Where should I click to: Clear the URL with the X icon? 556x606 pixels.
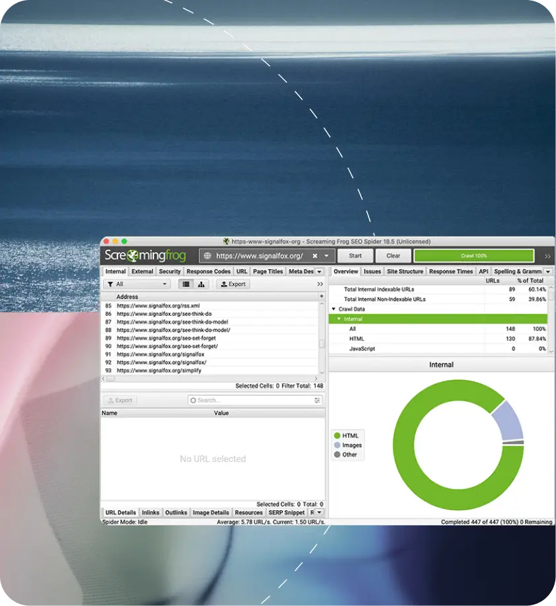coord(315,256)
